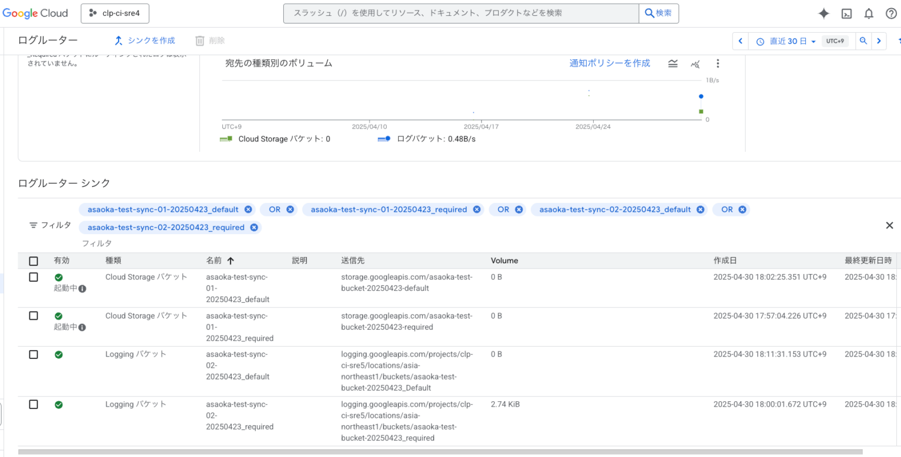Check the asaoka-test-sync-02-20250423_required row checkbox
This screenshot has width=901, height=457.
[33, 404]
